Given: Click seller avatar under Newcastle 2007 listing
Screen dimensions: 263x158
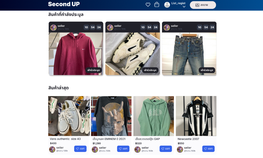Looking at the screenshot, I should coord(180,149).
